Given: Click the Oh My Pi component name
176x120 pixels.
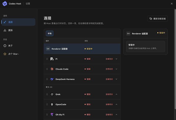Looking at the screenshot, I should click(60, 114).
